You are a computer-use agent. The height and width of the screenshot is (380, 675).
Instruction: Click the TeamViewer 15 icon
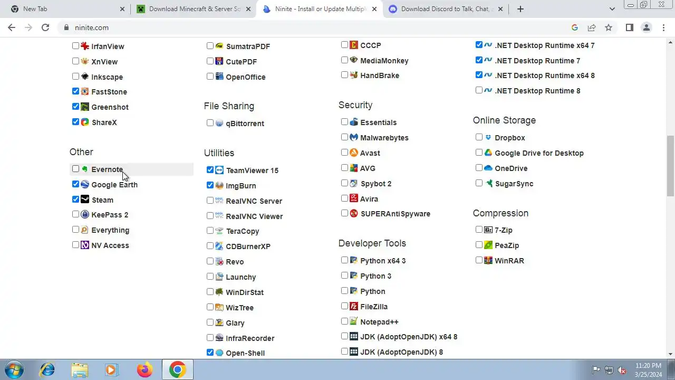click(x=219, y=170)
